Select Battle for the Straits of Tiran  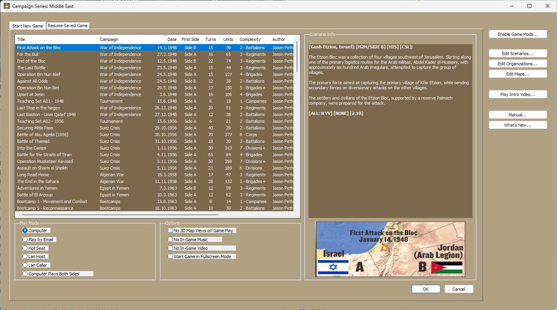(x=154, y=155)
